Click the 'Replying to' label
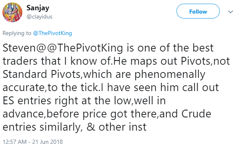This screenshot has height=150, width=238. pos(17,33)
